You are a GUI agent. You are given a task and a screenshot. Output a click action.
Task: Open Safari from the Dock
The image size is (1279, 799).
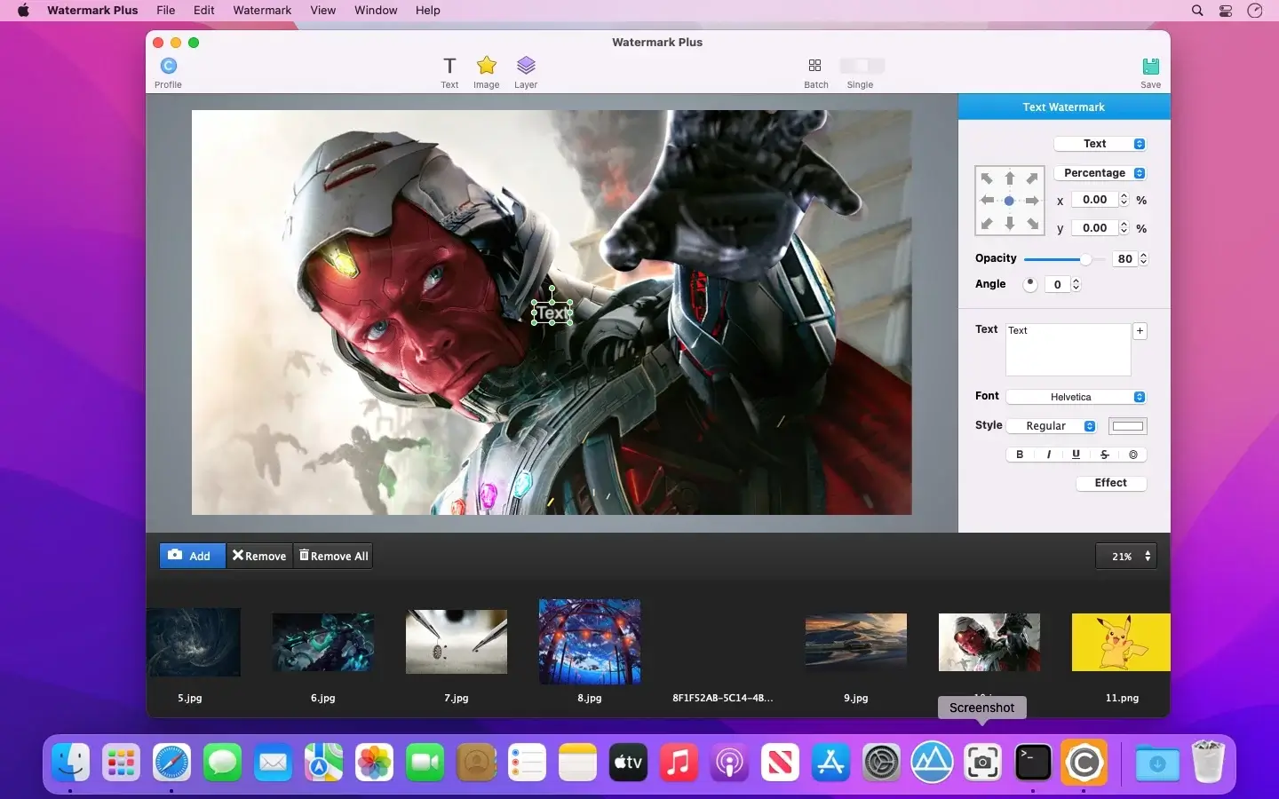click(x=171, y=763)
